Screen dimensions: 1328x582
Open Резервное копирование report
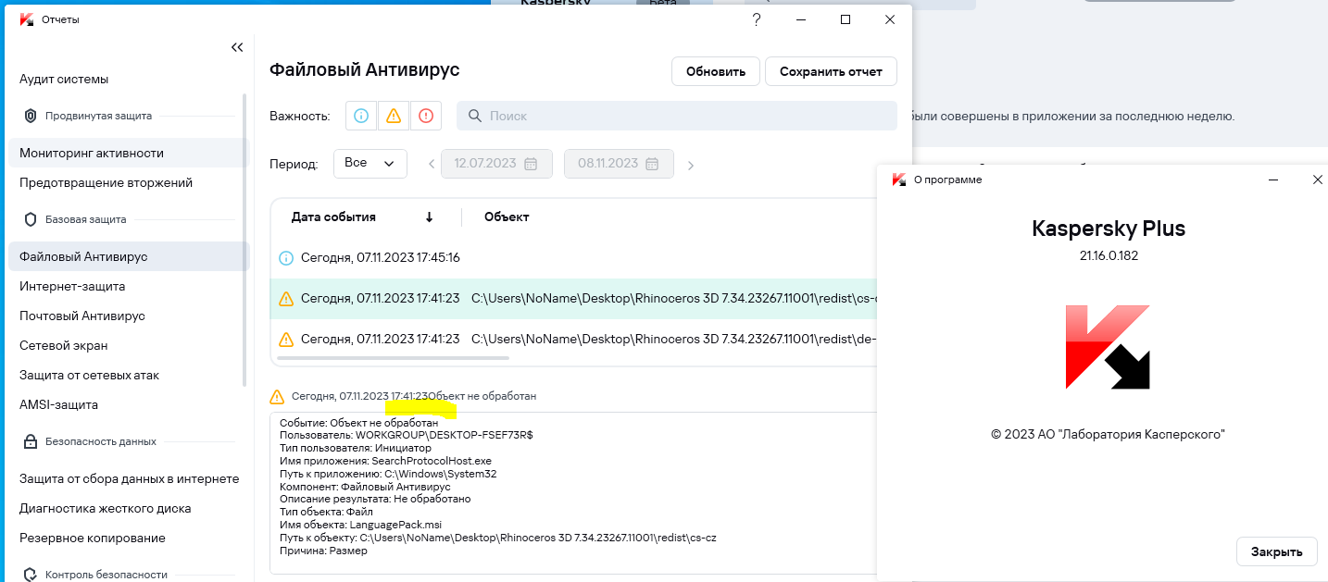[93, 539]
